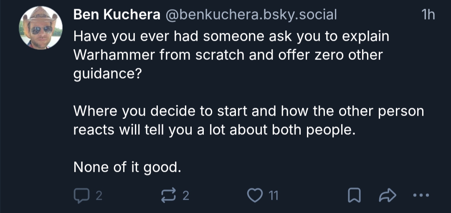
Task: Bookmark the post using the bookmark icon
Action: [354, 195]
